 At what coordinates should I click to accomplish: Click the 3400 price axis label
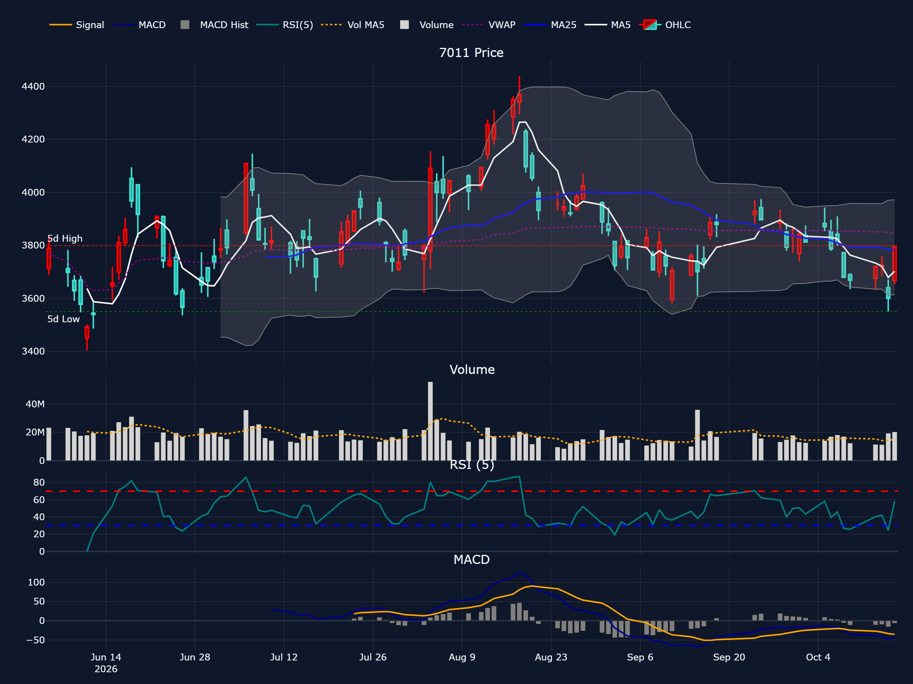(33, 351)
